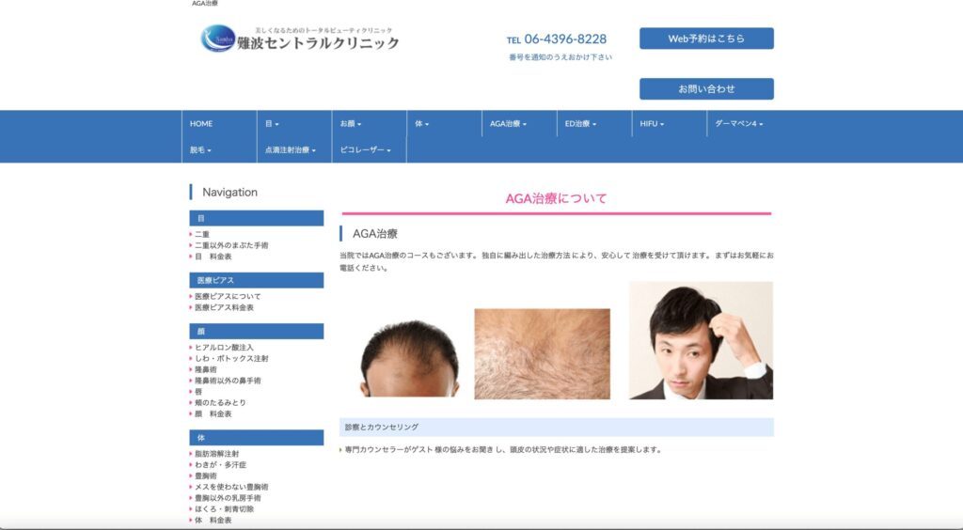
Task: Open the ED治療 dropdown menu
Action: pos(580,124)
